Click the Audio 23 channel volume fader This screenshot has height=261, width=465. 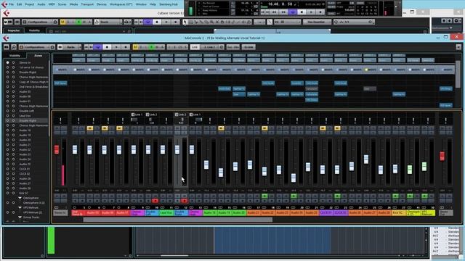[279, 170]
